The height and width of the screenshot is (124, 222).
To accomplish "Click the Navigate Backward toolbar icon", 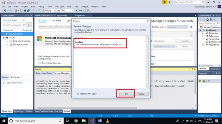I will pyautogui.click(x=5, y=11).
